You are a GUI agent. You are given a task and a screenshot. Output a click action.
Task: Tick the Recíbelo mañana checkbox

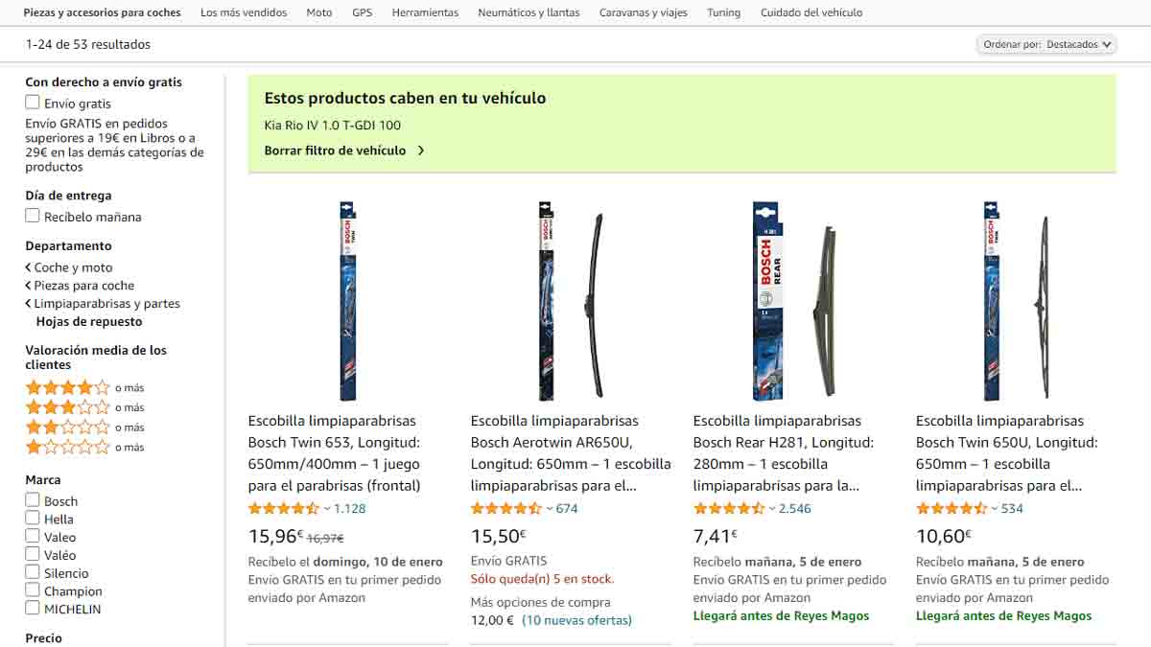pyautogui.click(x=33, y=216)
